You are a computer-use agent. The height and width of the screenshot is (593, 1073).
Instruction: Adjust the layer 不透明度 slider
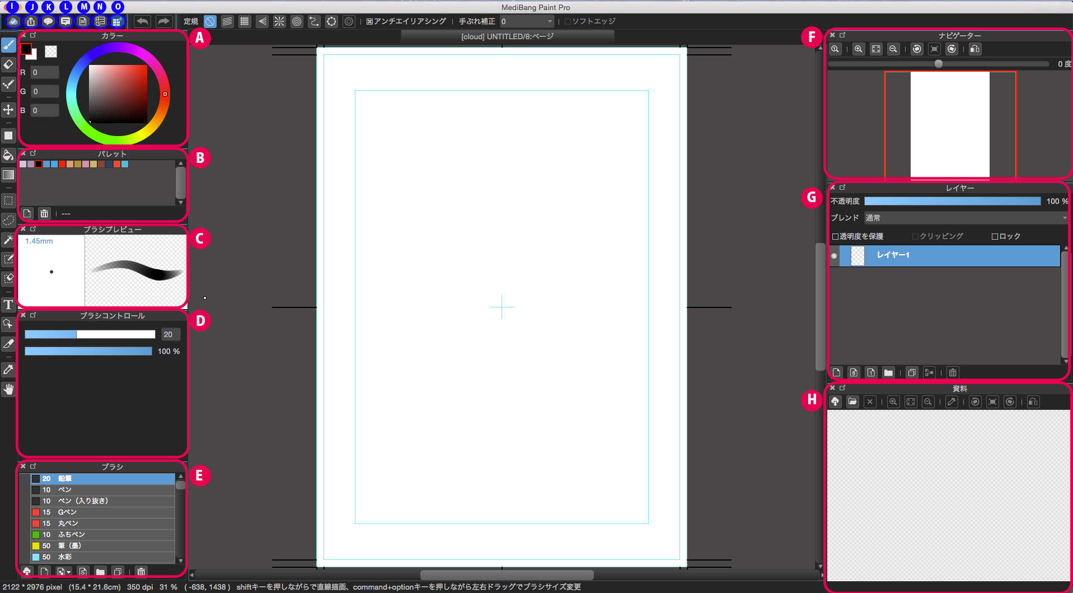tap(952, 201)
